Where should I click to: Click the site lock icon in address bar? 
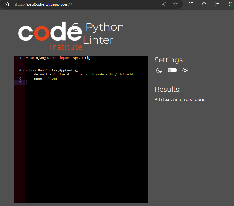(7, 4)
